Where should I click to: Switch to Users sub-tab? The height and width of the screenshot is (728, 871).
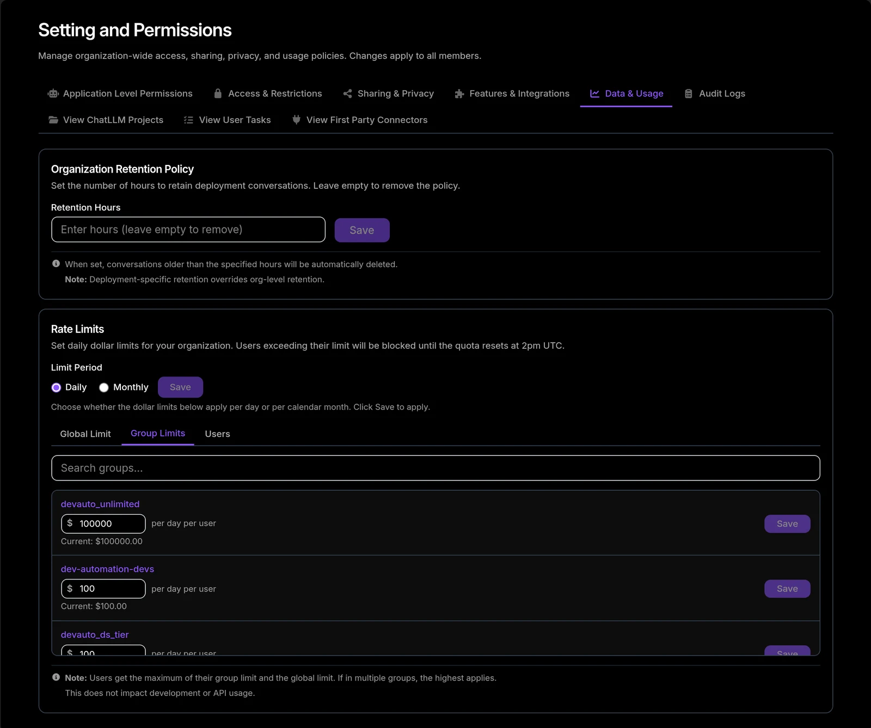[217, 434]
